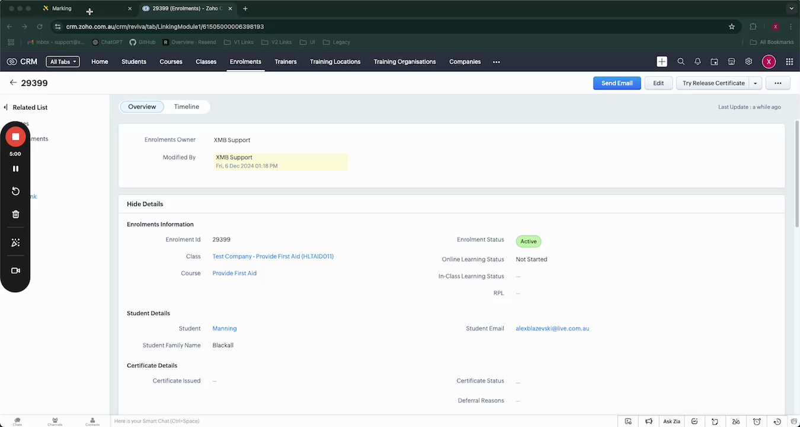Click the quick create plus icon

[x=662, y=62]
